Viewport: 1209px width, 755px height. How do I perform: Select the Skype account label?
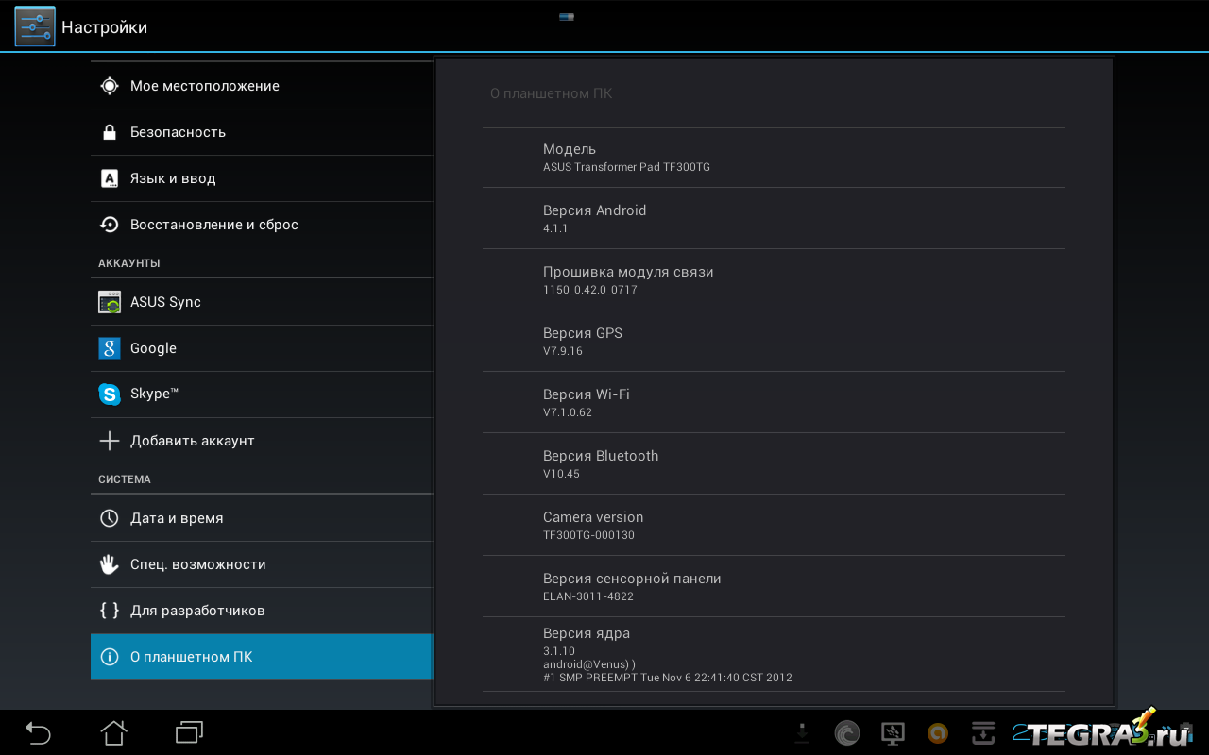point(155,394)
